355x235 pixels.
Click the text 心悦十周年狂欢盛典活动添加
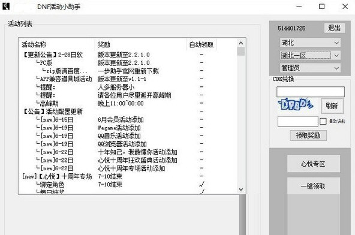(x=137, y=160)
